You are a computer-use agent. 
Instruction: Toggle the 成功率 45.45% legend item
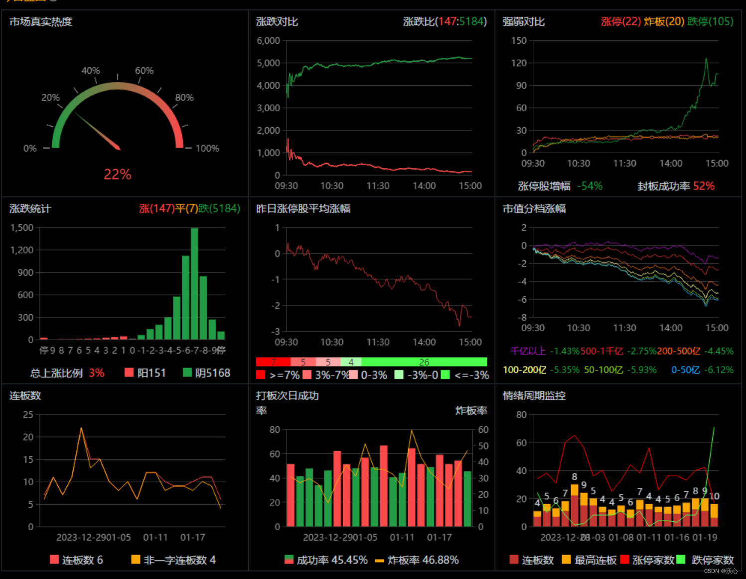[x=326, y=560]
